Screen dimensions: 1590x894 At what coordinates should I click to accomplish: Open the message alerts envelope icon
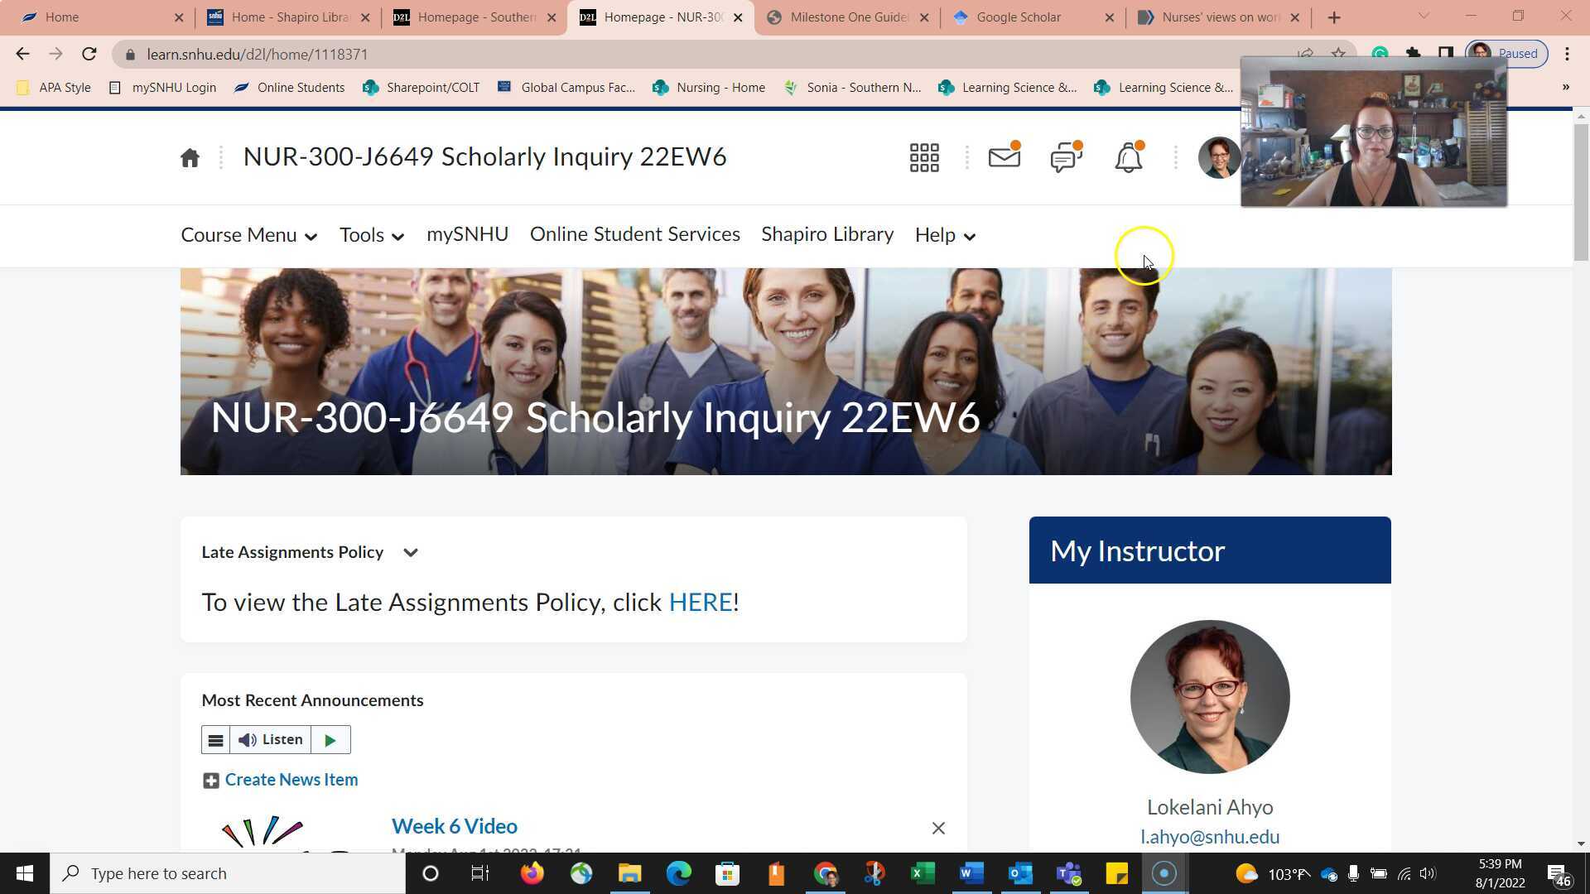point(1004,156)
